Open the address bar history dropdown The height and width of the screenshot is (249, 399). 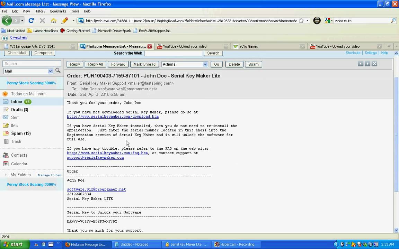(308, 21)
